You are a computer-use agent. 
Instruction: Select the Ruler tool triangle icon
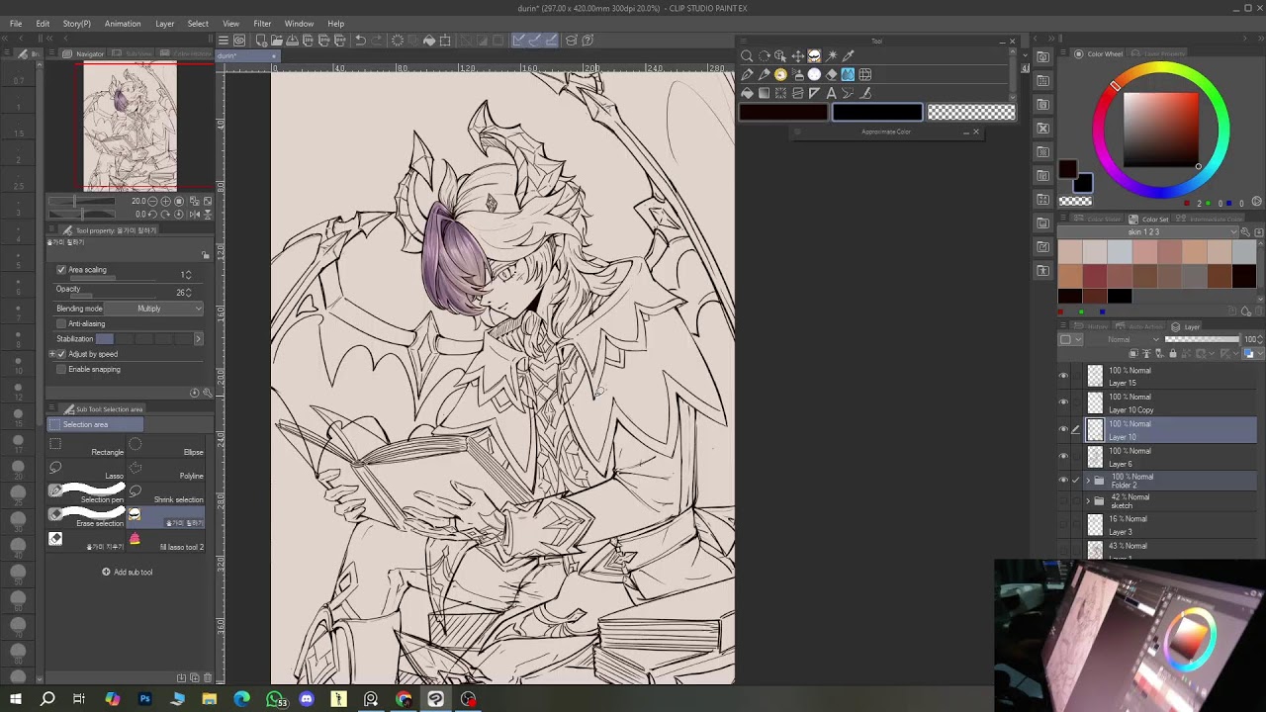click(x=814, y=93)
